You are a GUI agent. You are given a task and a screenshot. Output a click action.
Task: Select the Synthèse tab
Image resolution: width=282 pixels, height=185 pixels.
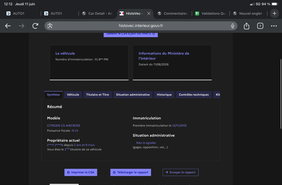(x=54, y=94)
